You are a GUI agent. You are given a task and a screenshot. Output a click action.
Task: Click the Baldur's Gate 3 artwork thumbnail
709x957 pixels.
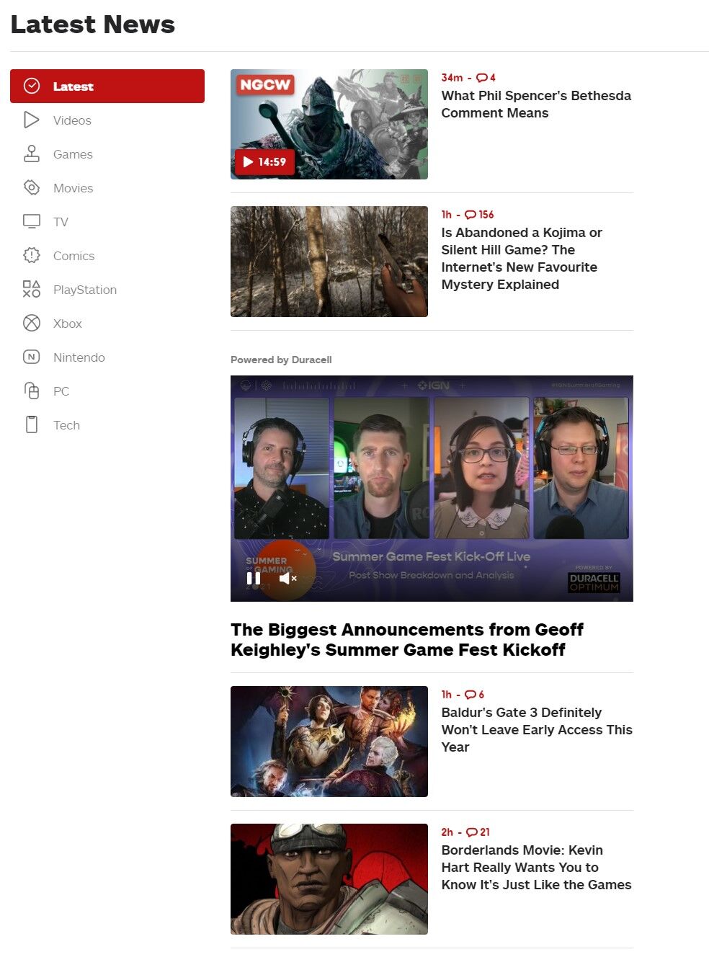329,742
